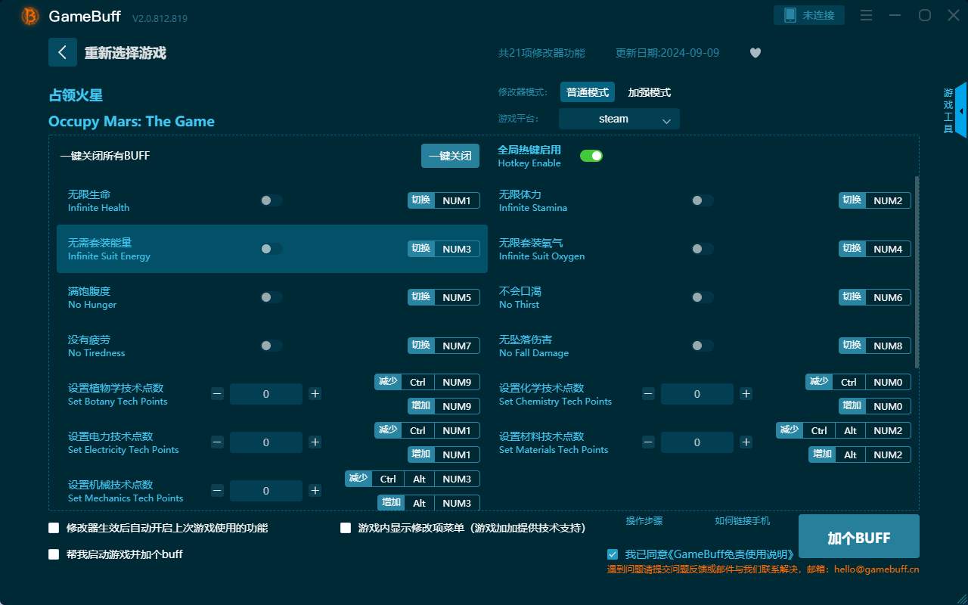
Task: Click the 加个BUFF button
Action: [x=858, y=537]
